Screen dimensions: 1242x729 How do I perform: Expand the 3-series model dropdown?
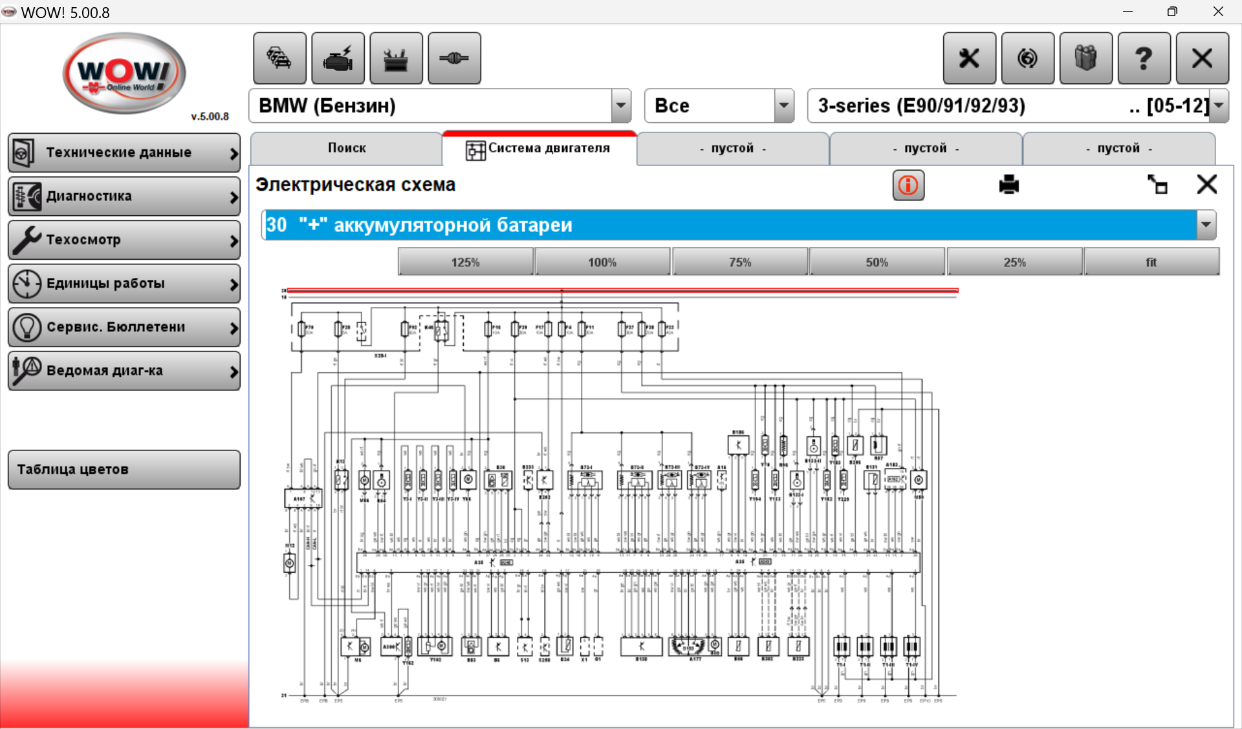tap(1219, 105)
